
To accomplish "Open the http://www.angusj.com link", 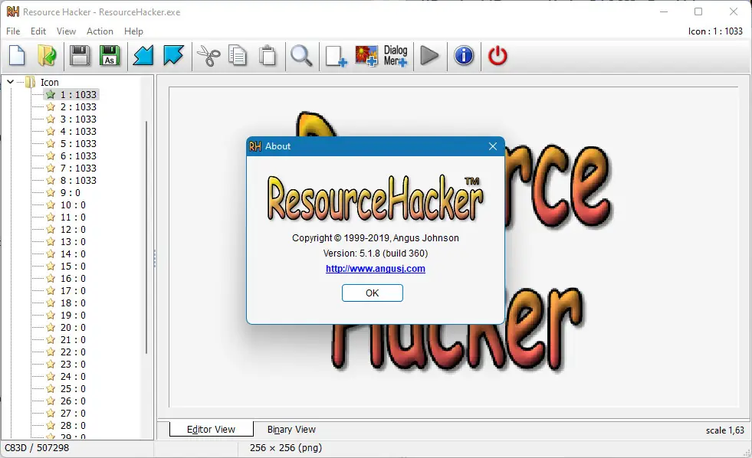I will tap(376, 269).
